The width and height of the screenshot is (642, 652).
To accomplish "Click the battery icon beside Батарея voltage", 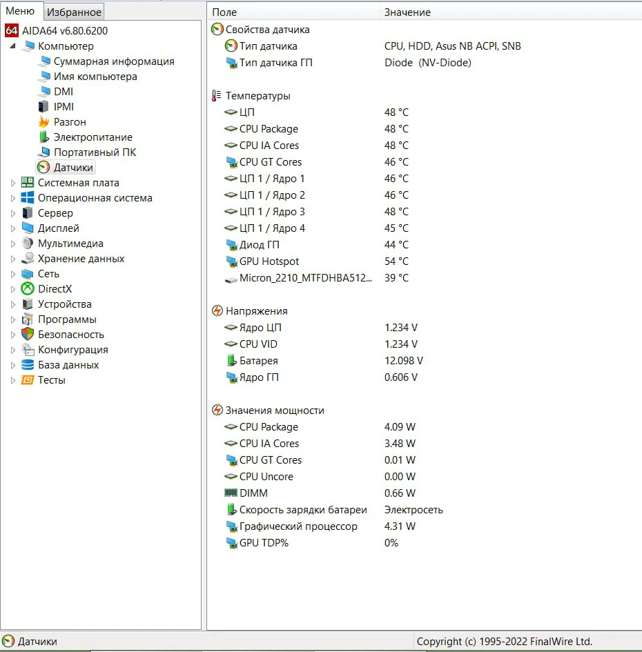I will 231,361.
